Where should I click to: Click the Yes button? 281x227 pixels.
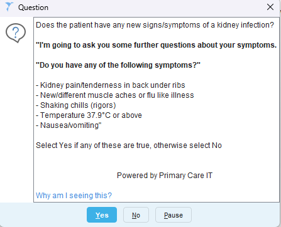point(102,215)
